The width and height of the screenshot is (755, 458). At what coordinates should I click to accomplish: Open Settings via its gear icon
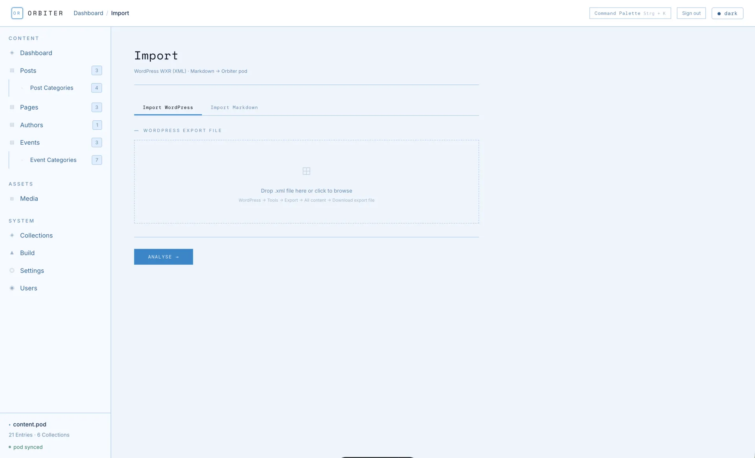point(12,270)
